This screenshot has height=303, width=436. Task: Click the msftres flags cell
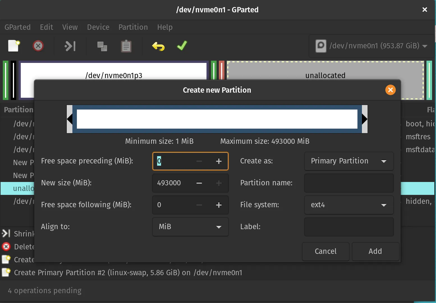(x=418, y=137)
